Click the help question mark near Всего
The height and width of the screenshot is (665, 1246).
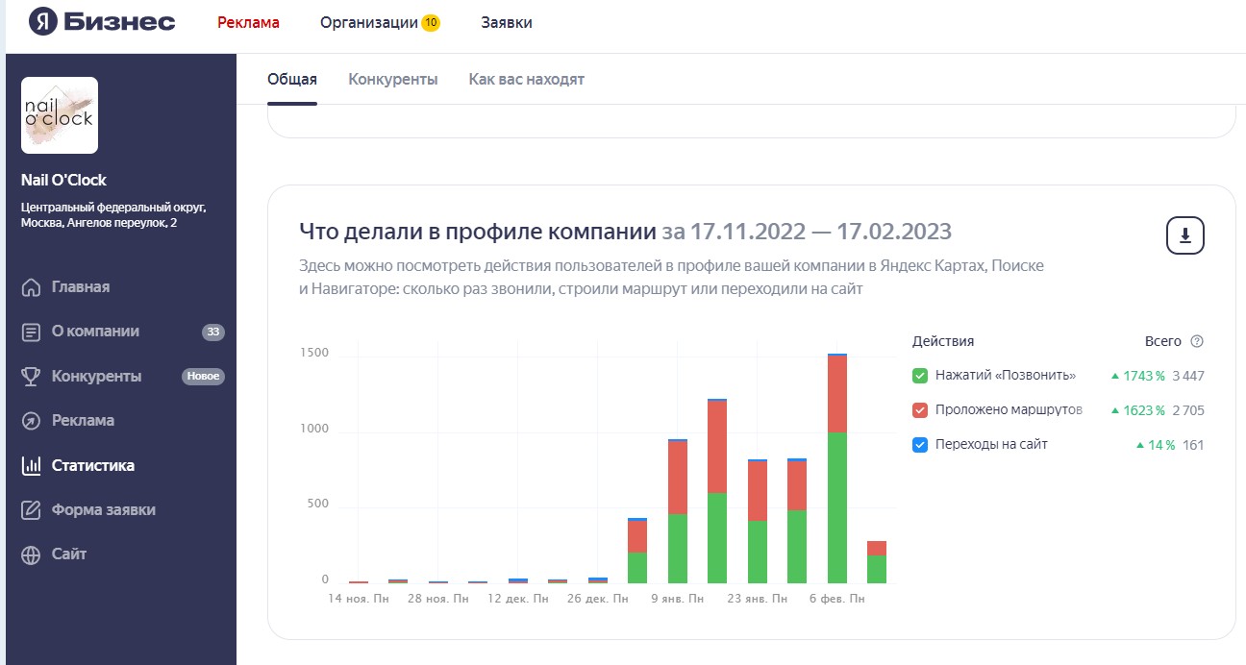[x=1197, y=341]
